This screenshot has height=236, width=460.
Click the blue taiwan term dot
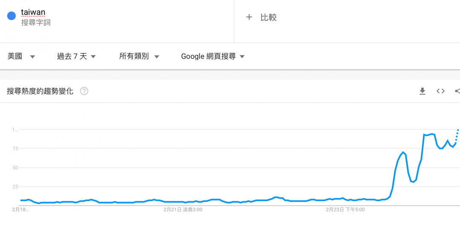click(x=12, y=16)
